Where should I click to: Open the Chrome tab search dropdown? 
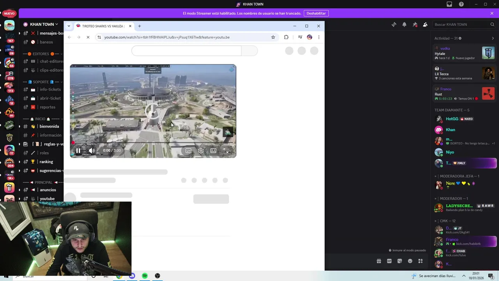click(x=69, y=26)
